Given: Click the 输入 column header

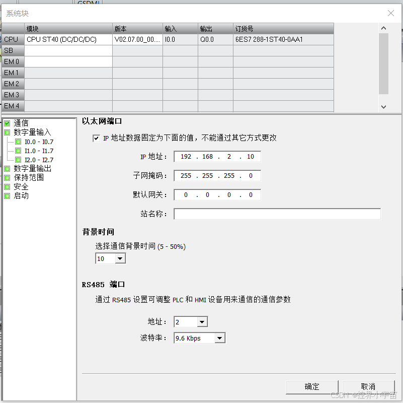Looking at the screenshot, I should pyautogui.click(x=181, y=29).
